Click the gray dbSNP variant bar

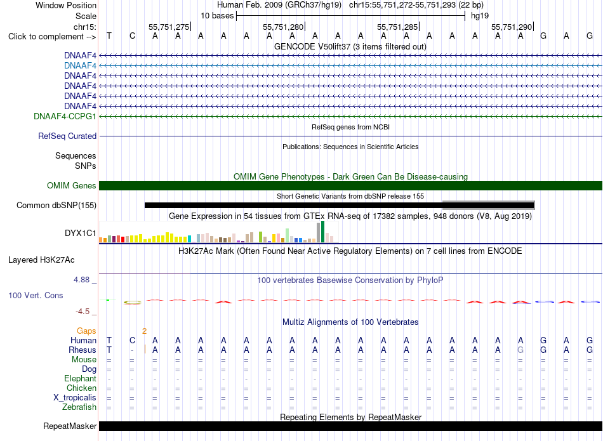pyautogui.click(x=488, y=204)
